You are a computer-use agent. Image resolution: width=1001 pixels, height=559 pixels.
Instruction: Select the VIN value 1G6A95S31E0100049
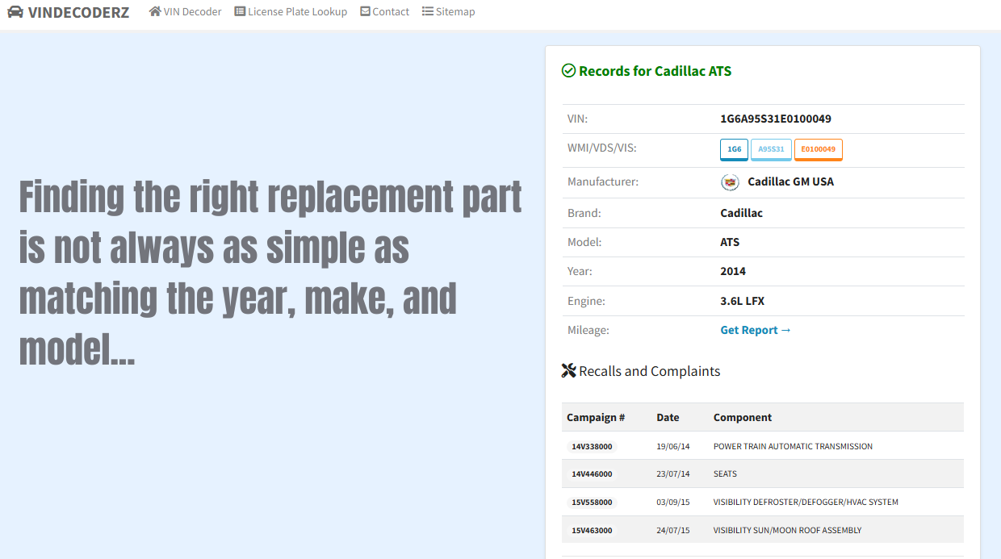tap(776, 119)
